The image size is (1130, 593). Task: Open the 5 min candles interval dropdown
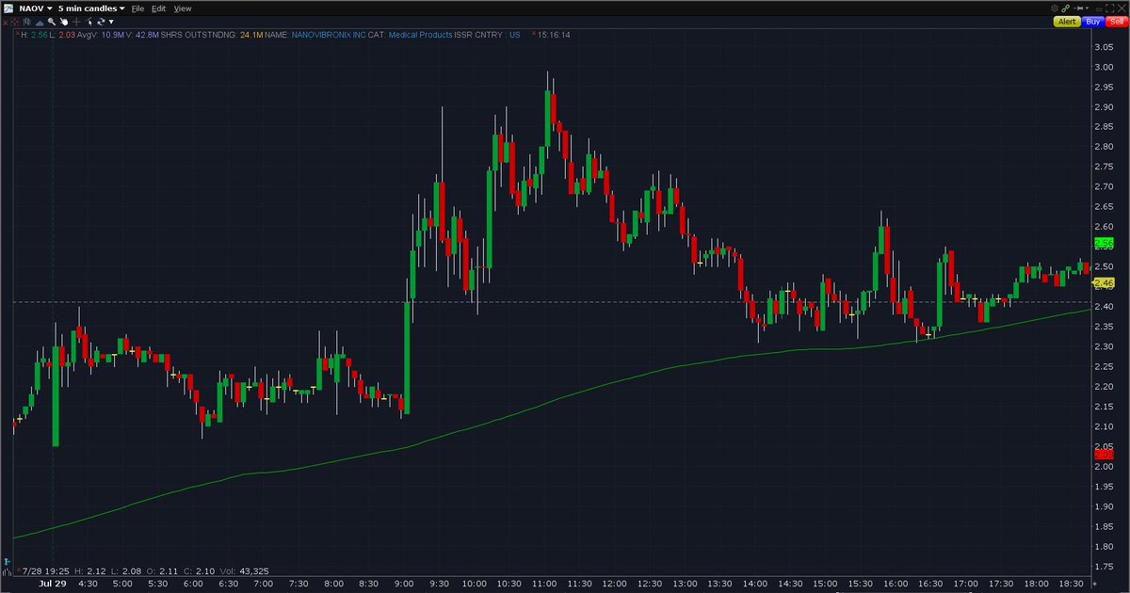point(91,8)
